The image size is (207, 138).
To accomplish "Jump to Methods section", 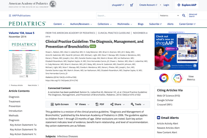I will point(13,115).
